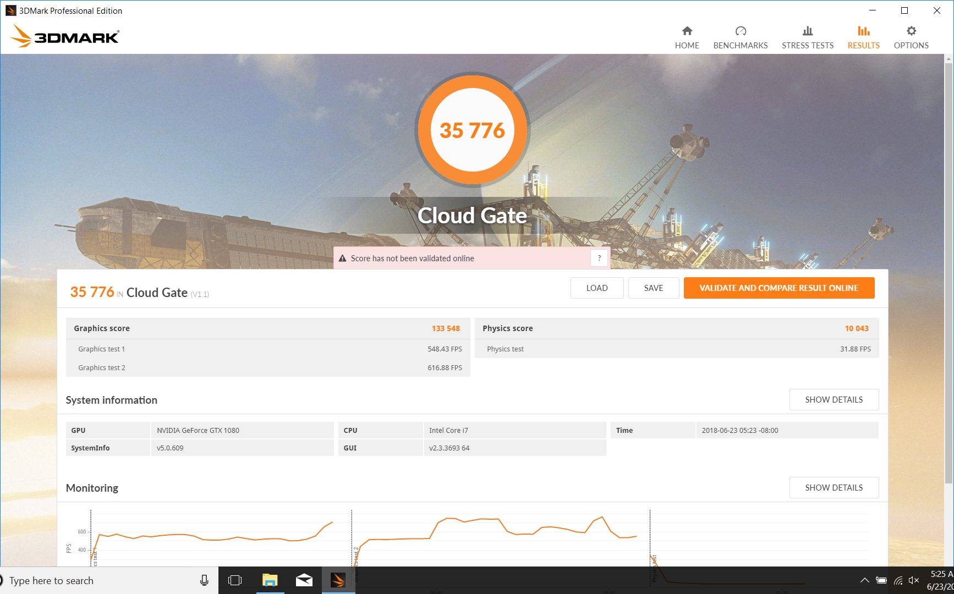Click the Cloud Gate title
This screenshot has width=954, height=594.
[472, 216]
